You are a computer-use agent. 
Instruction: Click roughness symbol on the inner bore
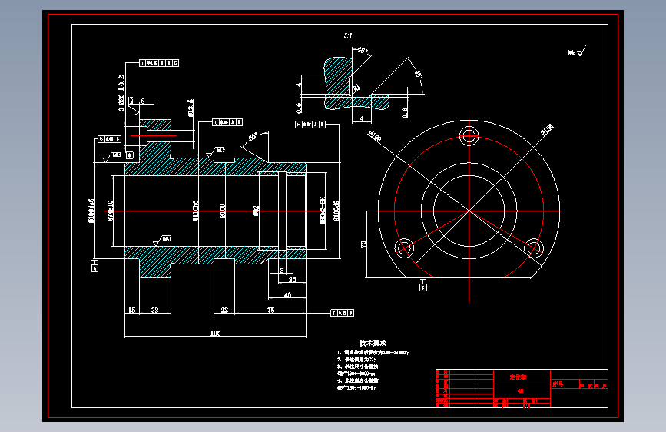pyautogui.click(x=162, y=241)
